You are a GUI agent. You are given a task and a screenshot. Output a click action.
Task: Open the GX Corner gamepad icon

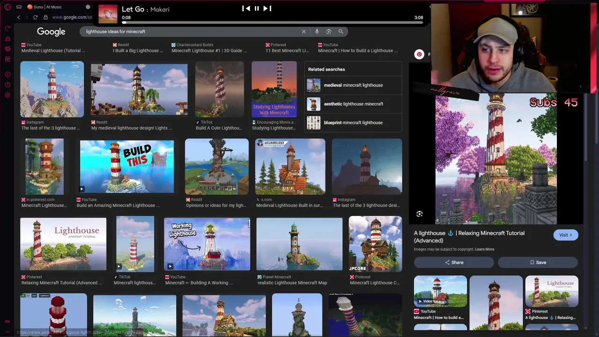(19, 7)
